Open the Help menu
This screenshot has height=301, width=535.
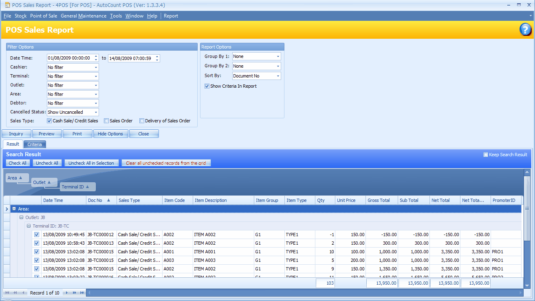[152, 16]
